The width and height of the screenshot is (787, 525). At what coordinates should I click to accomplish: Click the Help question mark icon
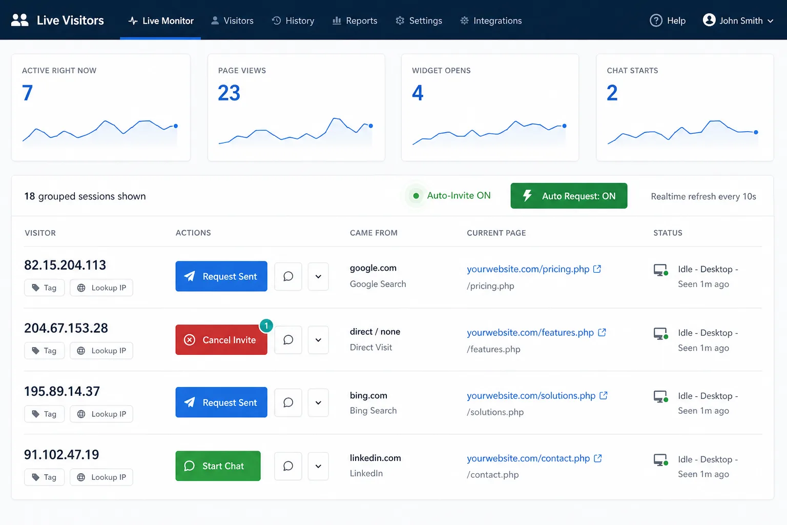click(656, 21)
